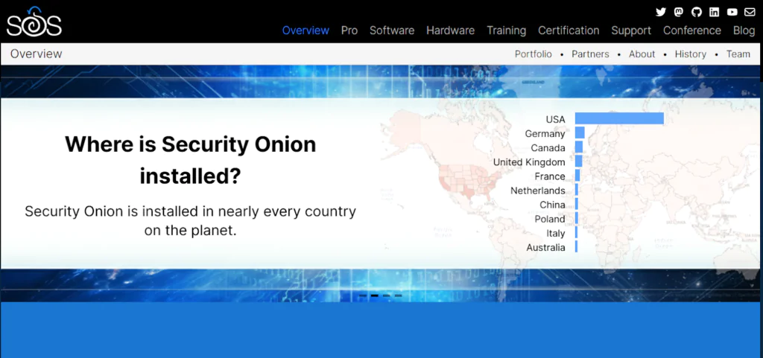Navigate to the Training page

click(506, 30)
